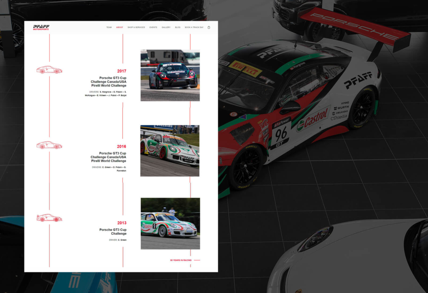The height and width of the screenshot is (293, 428).
Task: Visit the Blog from the navbar
Action: 178,28
